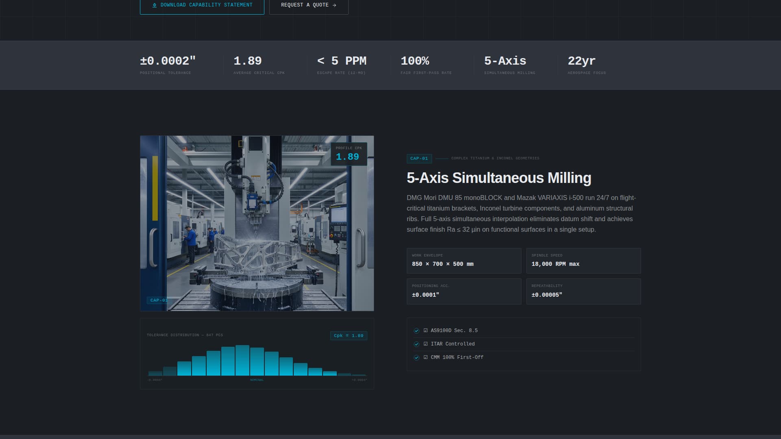781x439 pixels.
Task: Toggle the AS9100D Sec. 8.5 checkbox
Action: click(x=426, y=330)
